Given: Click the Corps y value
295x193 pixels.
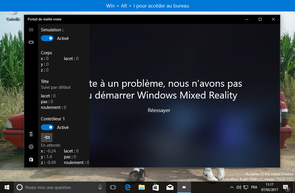Looking at the screenshot, I should pos(48,64).
